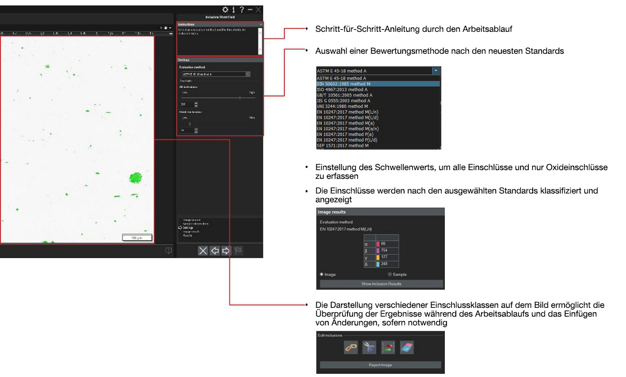Viewport: 626px width, 377px height.
Task: Cancel the workflow with the X button
Action: tap(203, 251)
